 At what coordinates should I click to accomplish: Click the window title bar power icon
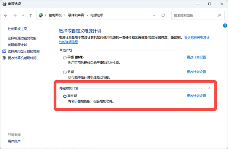(4, 4)
